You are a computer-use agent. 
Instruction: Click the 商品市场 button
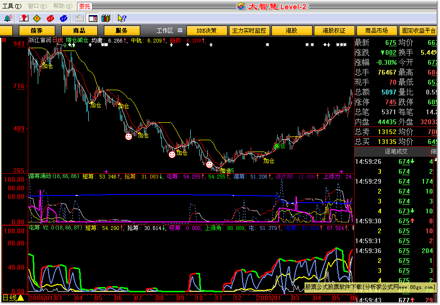377,31
